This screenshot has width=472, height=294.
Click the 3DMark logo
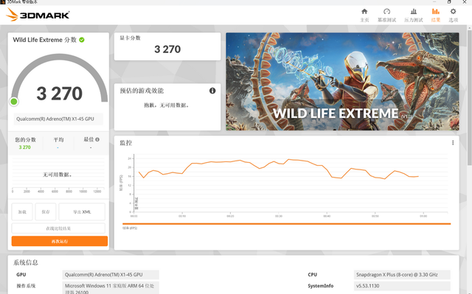coord(38,15)
